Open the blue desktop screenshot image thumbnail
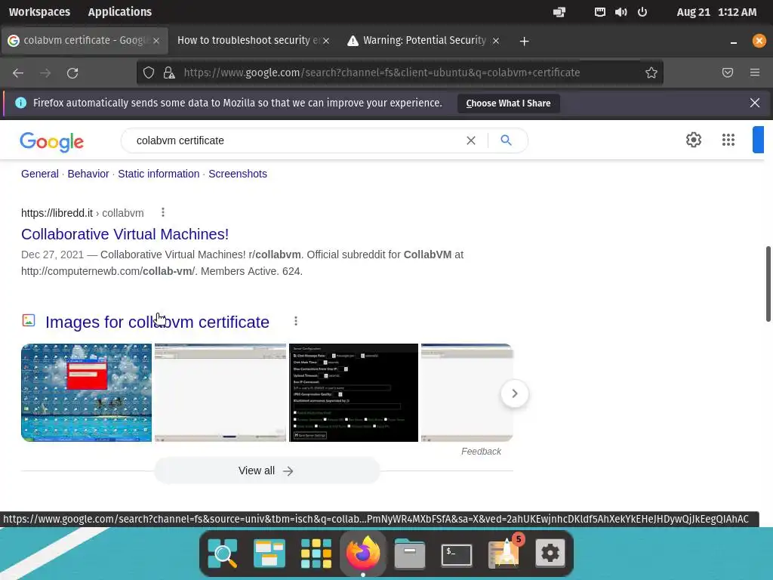The image size is (773, 580). pos(86,393)
